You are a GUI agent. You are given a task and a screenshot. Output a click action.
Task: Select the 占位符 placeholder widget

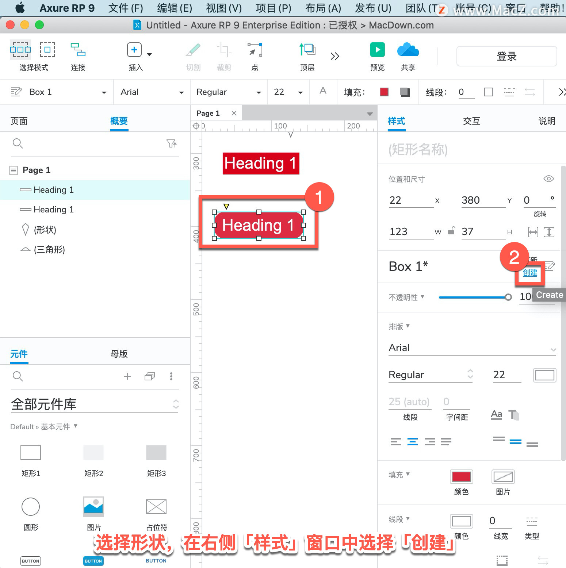[156, 507]
